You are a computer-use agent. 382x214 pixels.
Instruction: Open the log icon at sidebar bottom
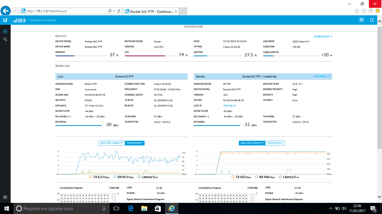(5, 197)
